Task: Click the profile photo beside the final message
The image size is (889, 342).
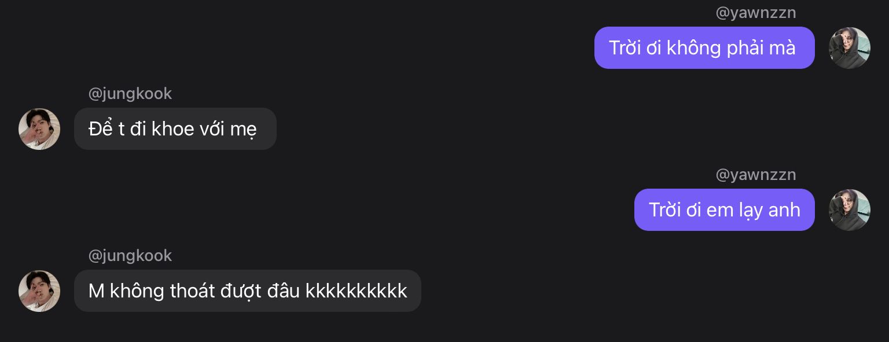Action: coord(39,291)
